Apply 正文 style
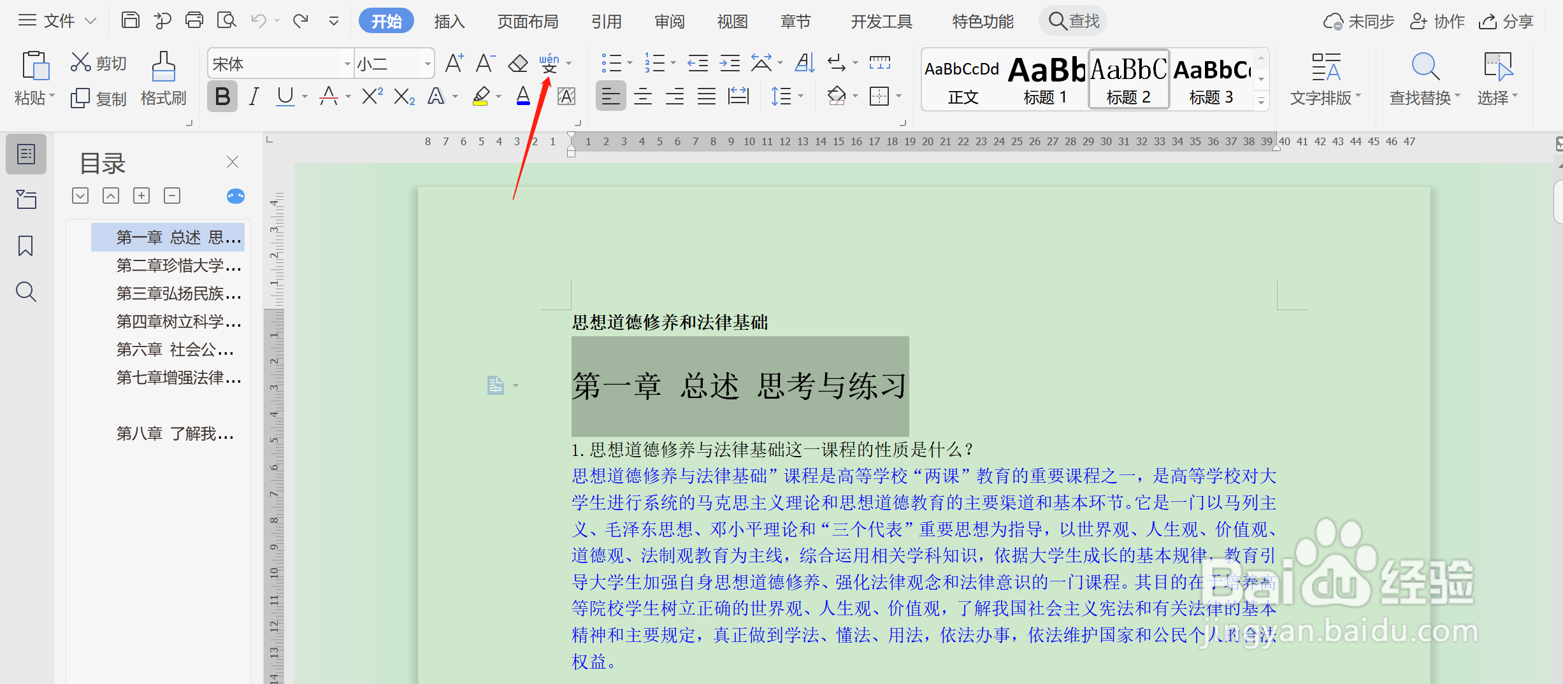The width and height of the screenshot is (1563, 684). coord(963,80)
